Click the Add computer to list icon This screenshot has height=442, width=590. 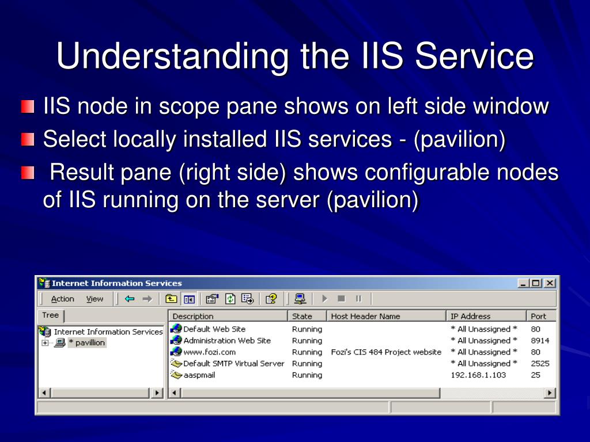[x=300, y=299]
